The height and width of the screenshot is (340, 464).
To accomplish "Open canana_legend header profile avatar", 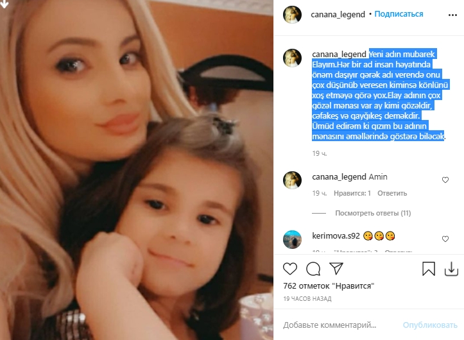I will [x=292, y=14].
